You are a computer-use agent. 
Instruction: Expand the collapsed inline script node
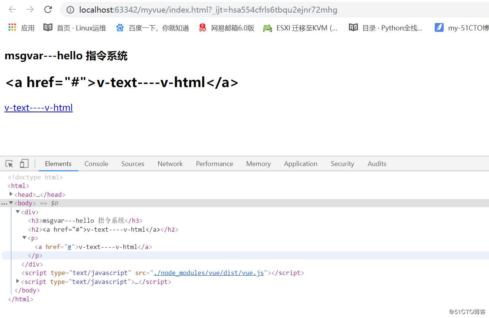point(18,282)
